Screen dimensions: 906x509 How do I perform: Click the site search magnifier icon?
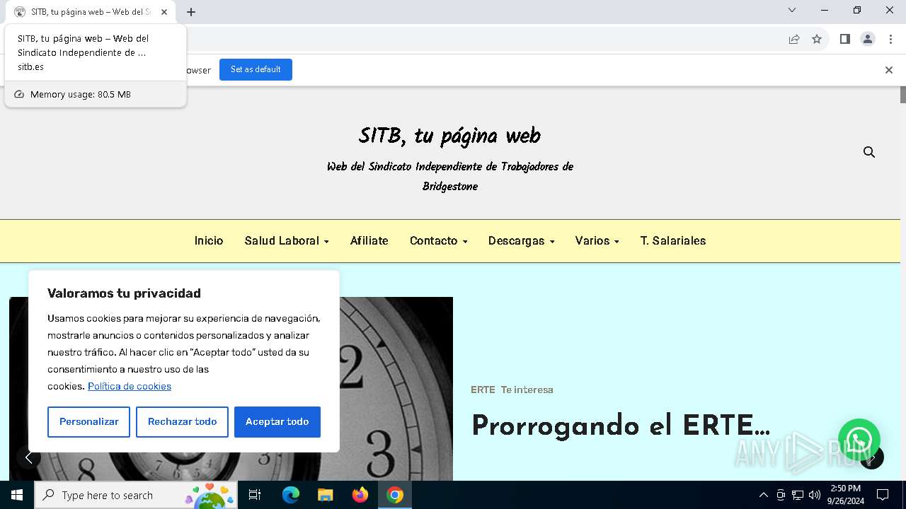click(869, 152)
